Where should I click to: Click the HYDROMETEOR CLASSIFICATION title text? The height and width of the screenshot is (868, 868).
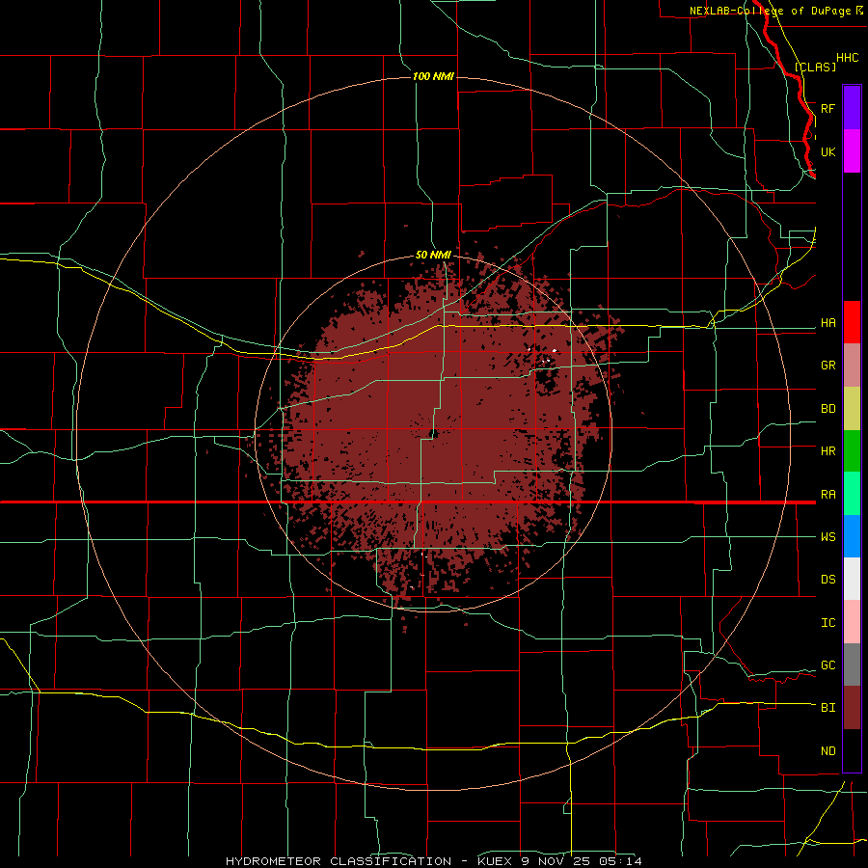click(x=339, y=861)
